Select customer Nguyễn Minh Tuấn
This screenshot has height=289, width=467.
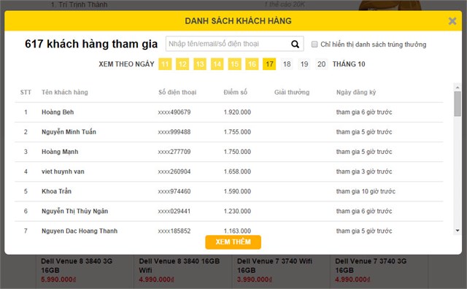69,132
